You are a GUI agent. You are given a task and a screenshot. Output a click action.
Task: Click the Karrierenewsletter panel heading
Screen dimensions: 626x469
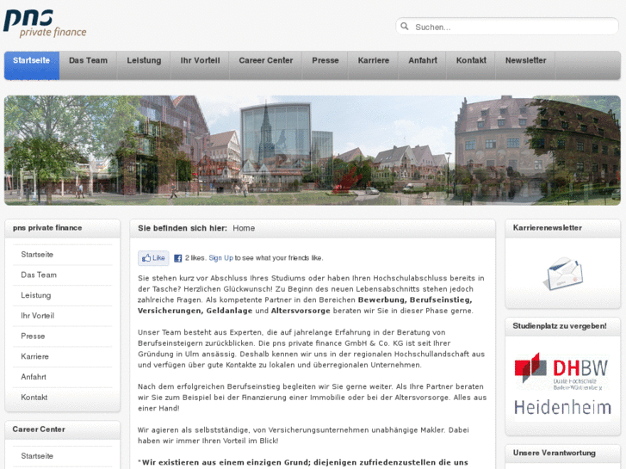547,228
